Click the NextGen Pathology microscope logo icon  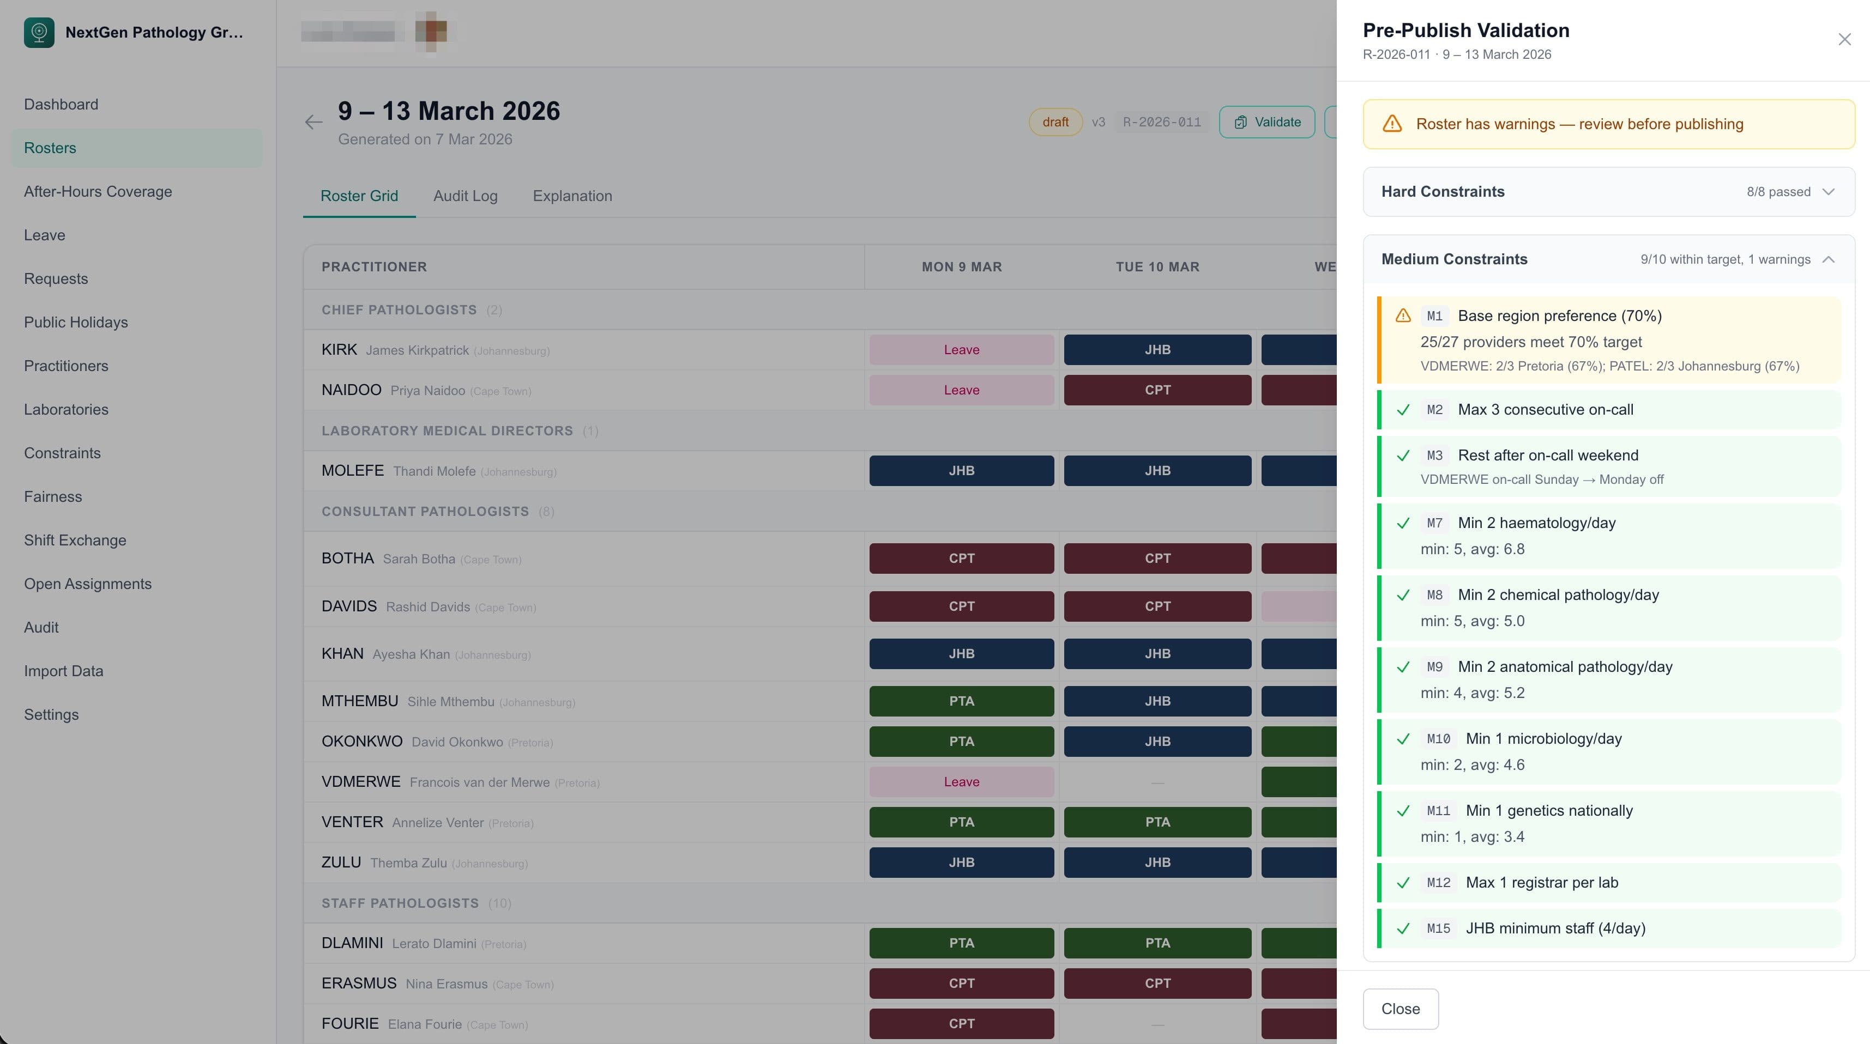[x=40, y=32]
